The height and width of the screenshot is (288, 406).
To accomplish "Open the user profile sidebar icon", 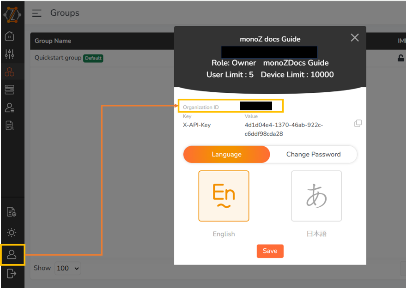I will tap(12, 254).
